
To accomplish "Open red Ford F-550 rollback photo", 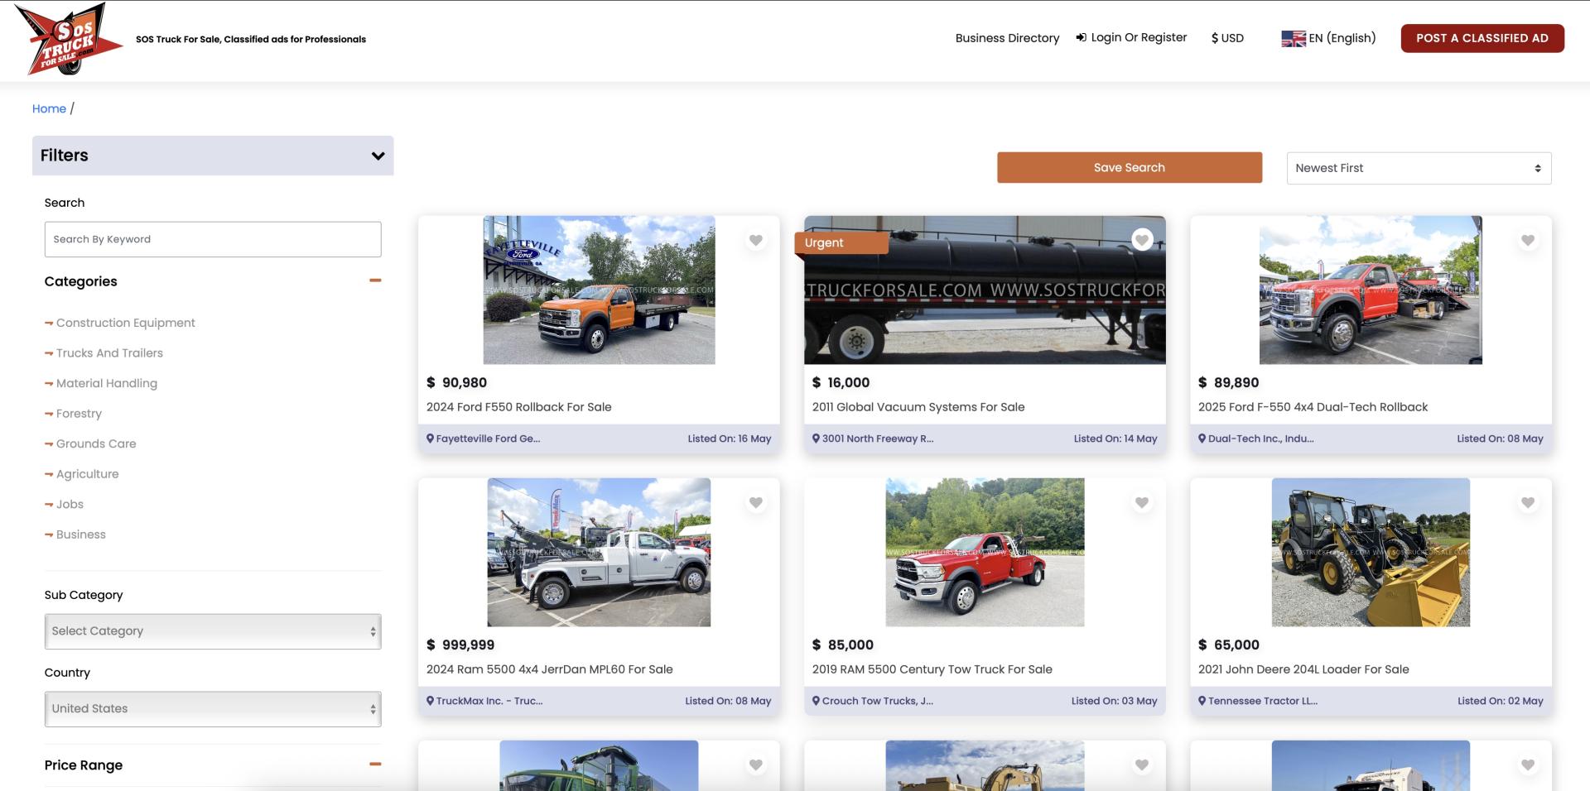I will (1371, 290).
